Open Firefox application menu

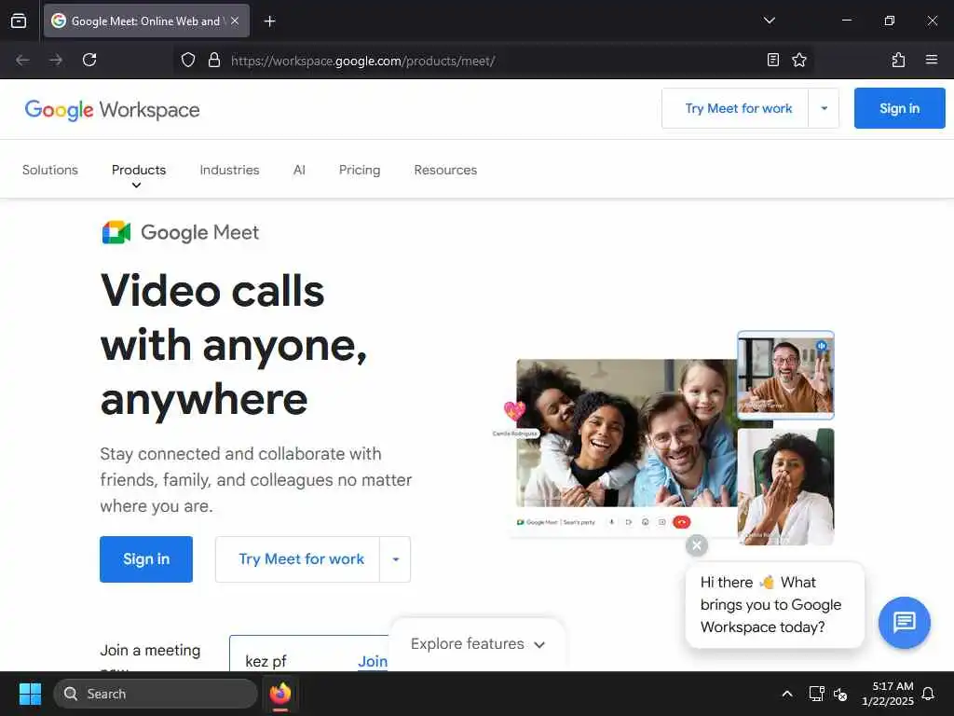(931, 60)
